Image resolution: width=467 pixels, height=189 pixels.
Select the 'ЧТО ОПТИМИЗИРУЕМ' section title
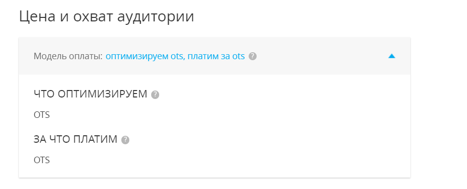(x=91, y=94)
